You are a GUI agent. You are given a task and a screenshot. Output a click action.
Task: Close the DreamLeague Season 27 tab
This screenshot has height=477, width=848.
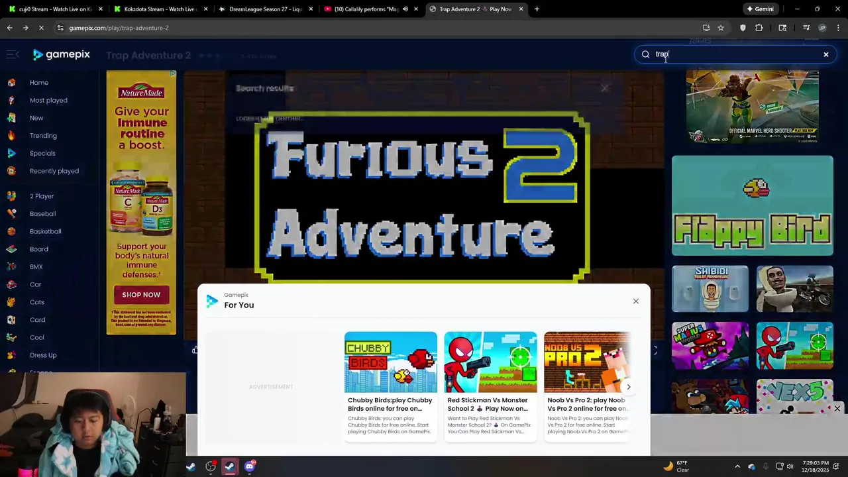[311, 9]
